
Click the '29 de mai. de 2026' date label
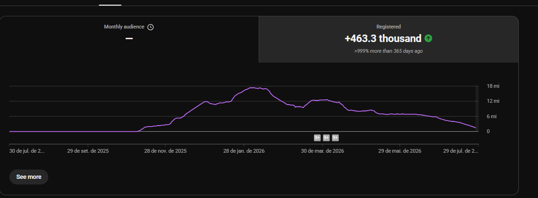[400, 151]
